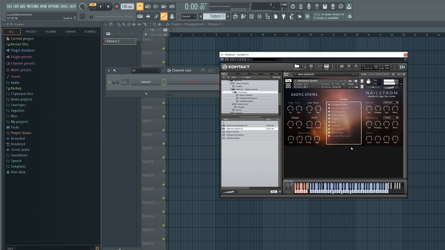Open the OPTIONS menu
Viewport: 445px width, 250px height.
point(53,6)
